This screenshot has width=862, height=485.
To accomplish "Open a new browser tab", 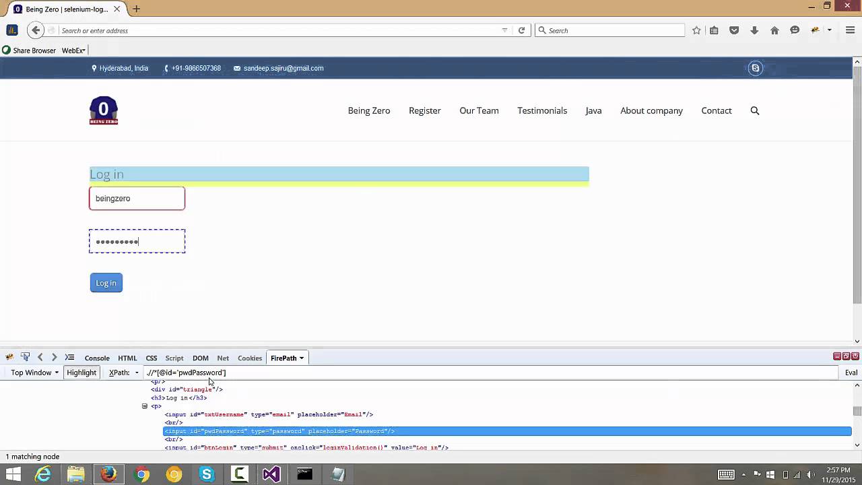I will click(x=137, y=9).
